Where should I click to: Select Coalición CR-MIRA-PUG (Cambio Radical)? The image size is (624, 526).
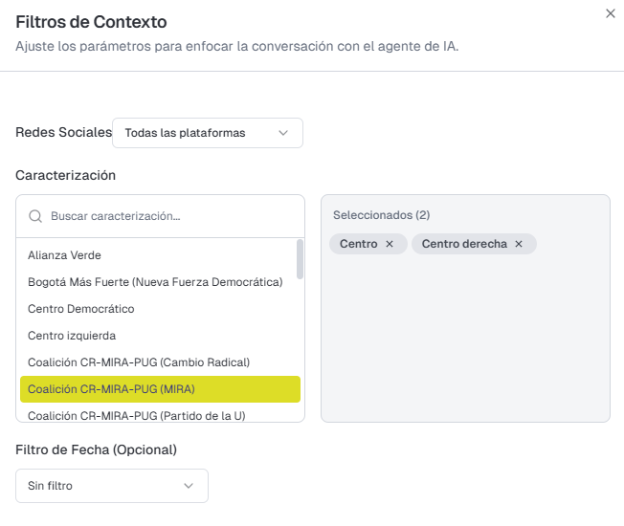pos(139,362)
